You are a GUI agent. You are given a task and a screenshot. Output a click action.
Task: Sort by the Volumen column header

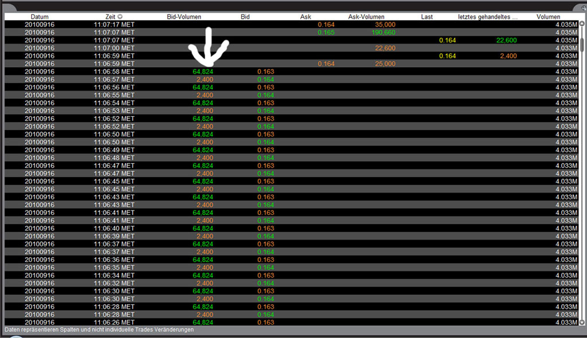pos(548,17)
